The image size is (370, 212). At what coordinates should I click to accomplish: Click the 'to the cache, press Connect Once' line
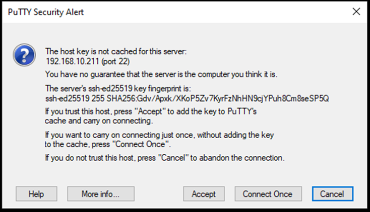pos(107,144)
